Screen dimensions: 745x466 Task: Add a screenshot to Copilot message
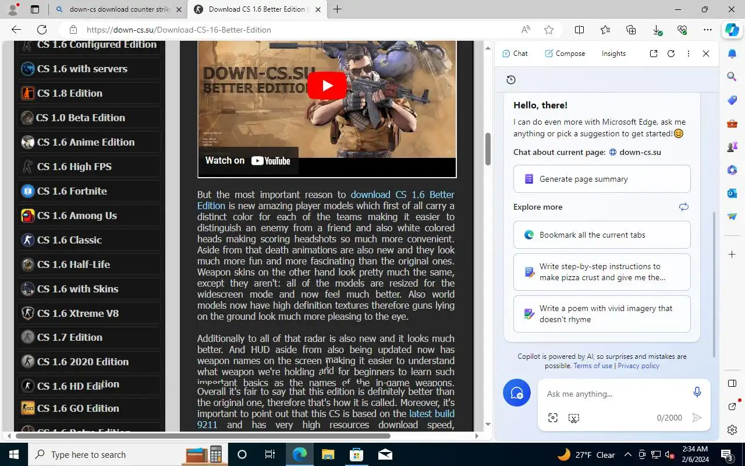click(x=574, y=418)
